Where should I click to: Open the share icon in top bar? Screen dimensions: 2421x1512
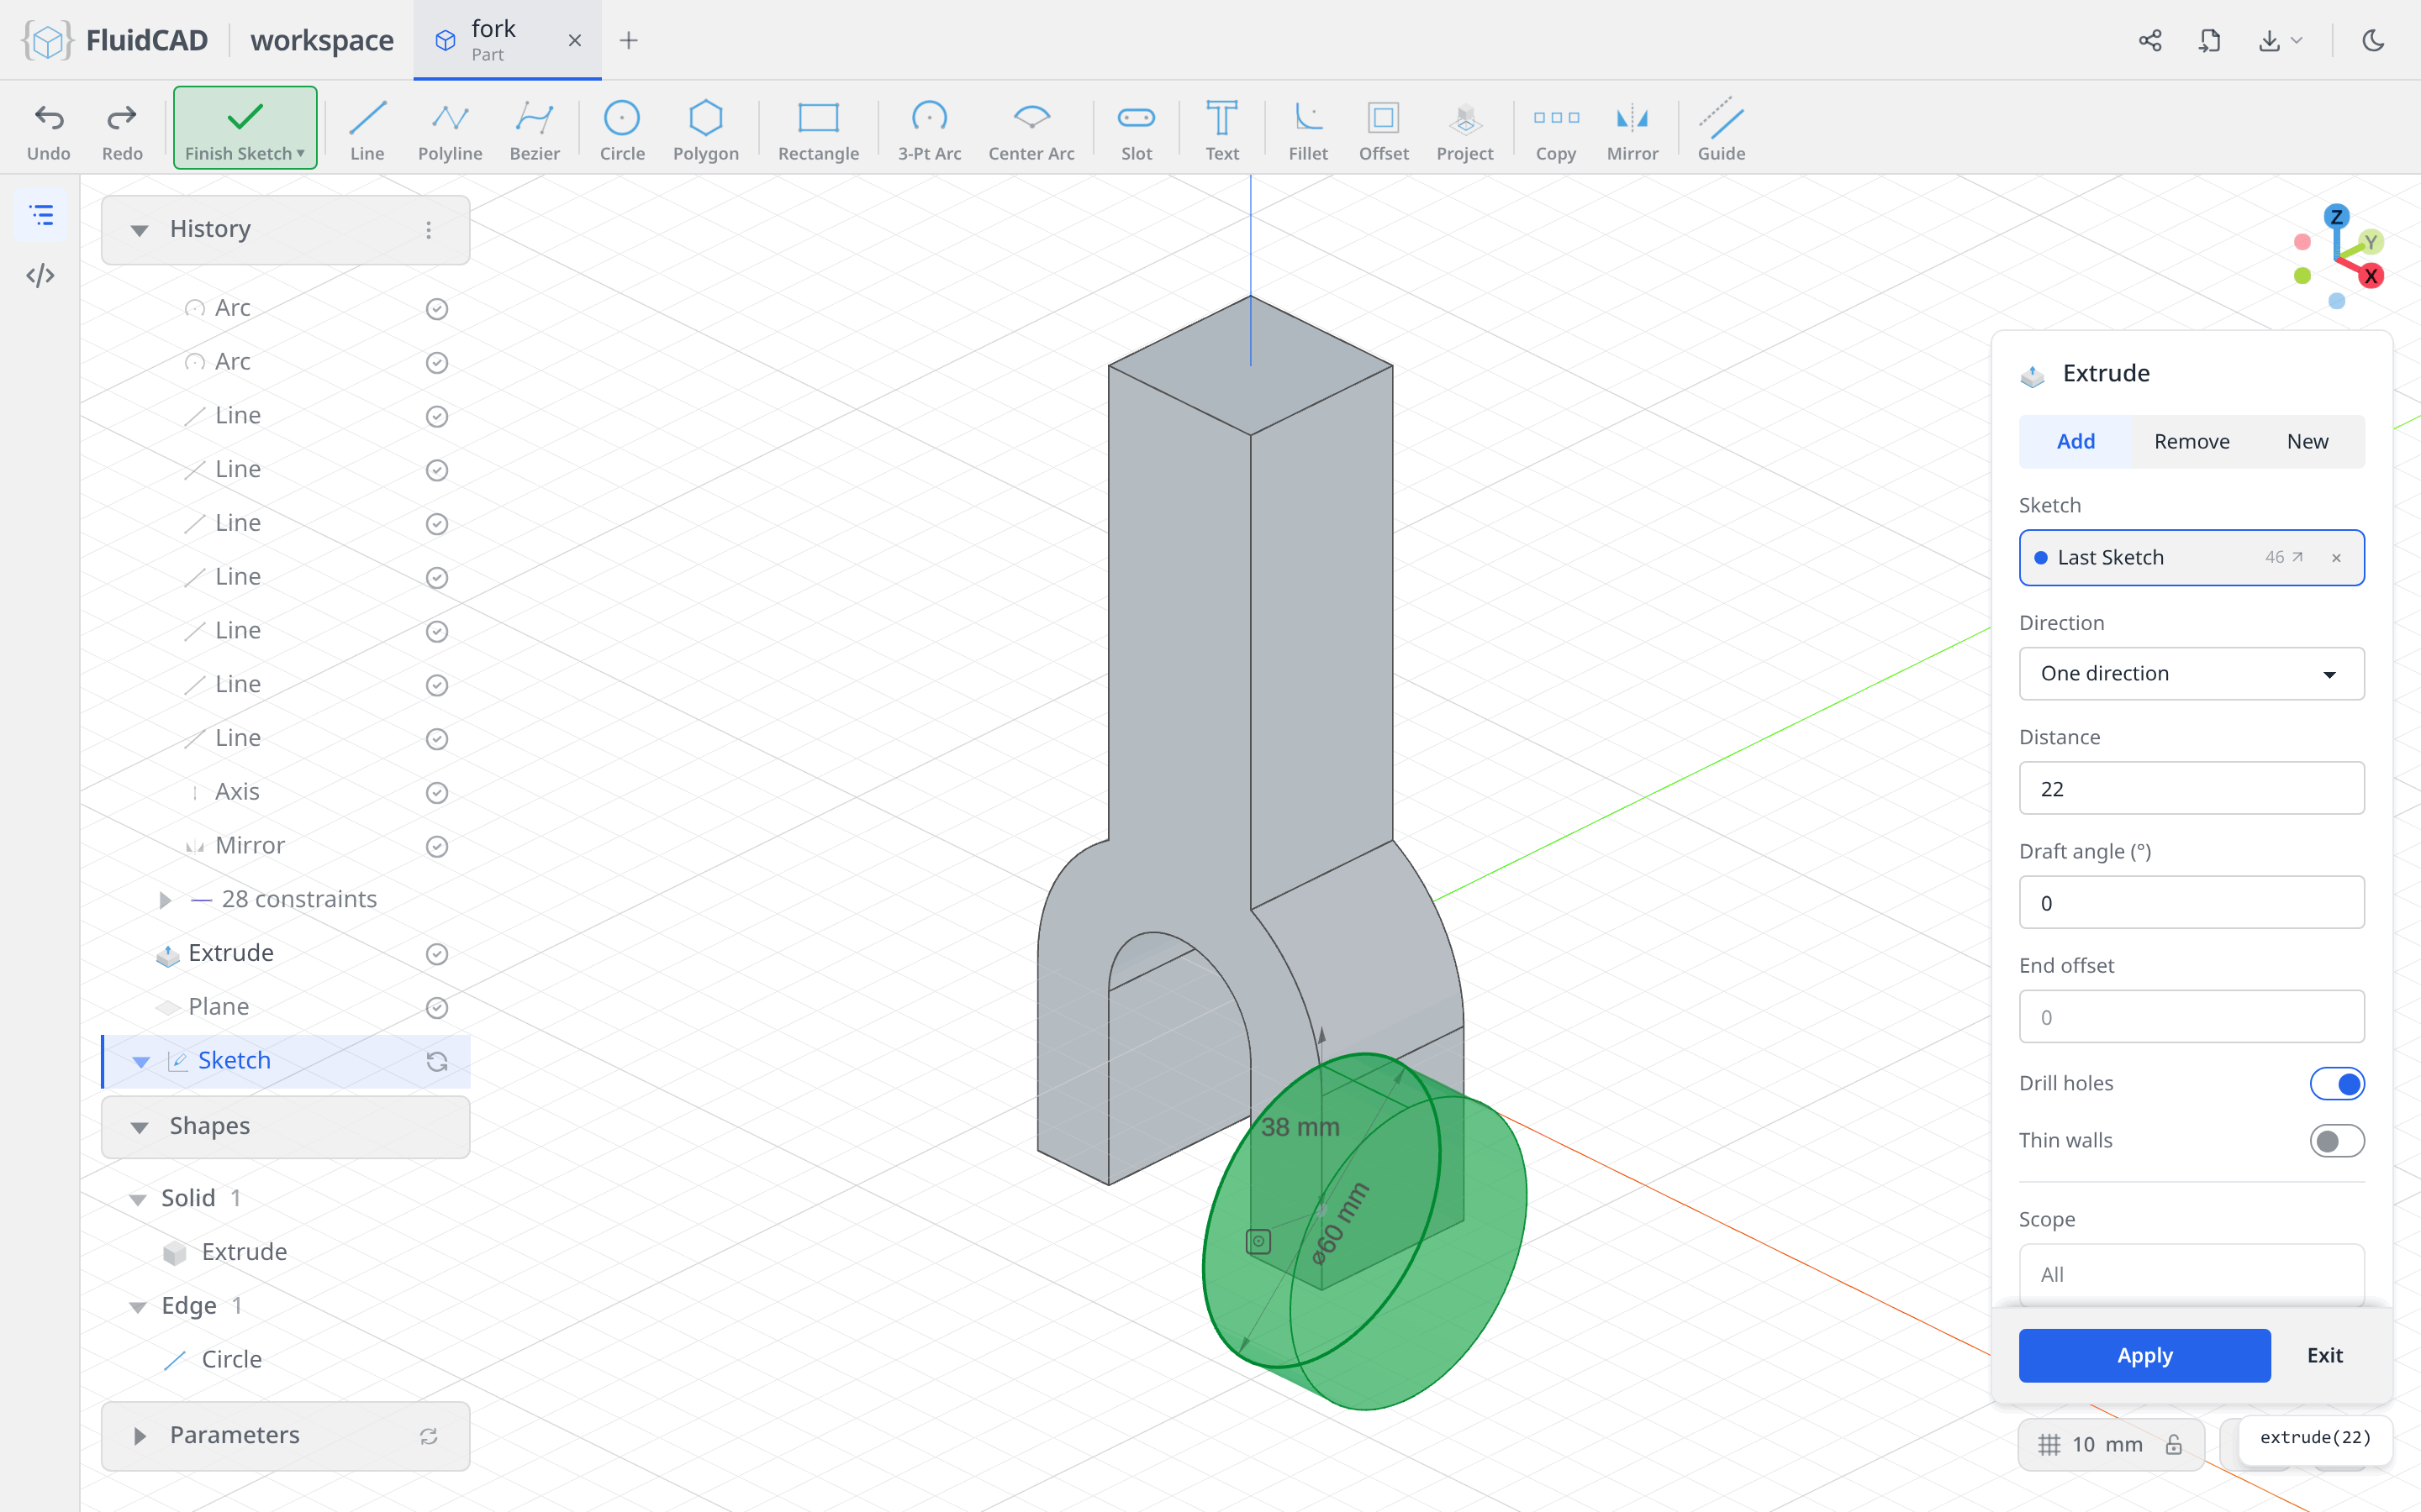[2149, 40]
